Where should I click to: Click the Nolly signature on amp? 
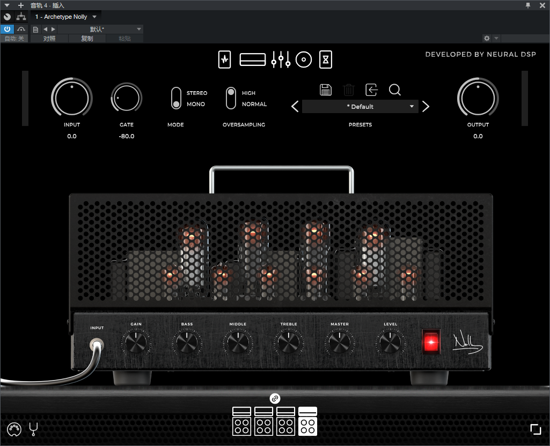coord(467,341)
